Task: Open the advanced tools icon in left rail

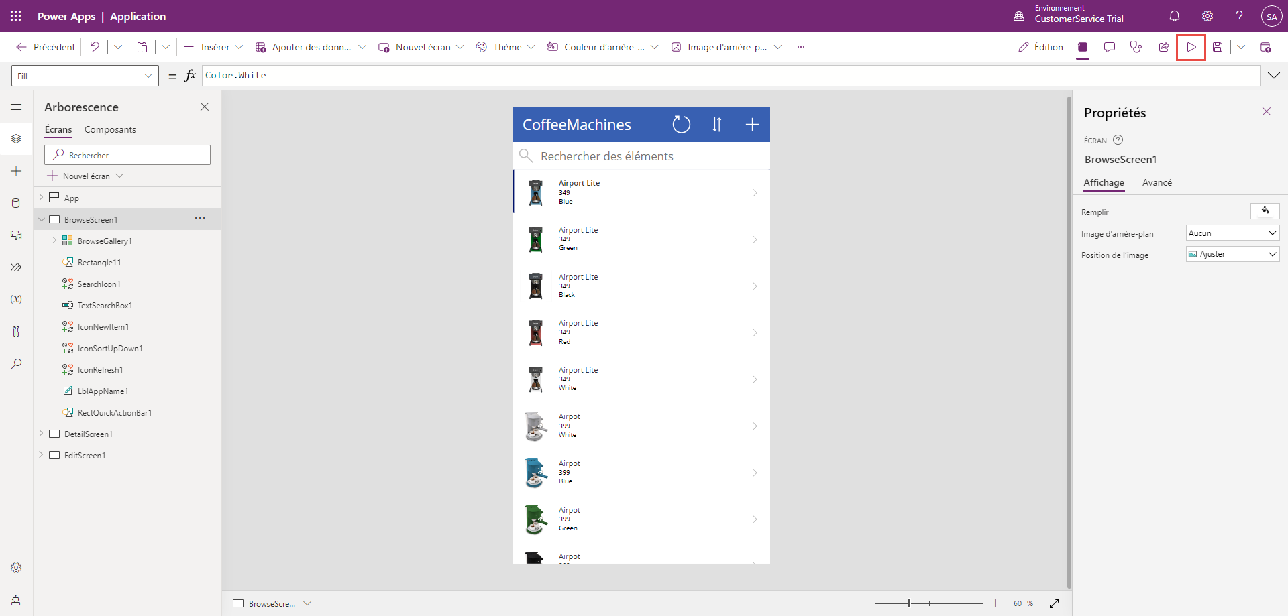Action: pos(16,331)
